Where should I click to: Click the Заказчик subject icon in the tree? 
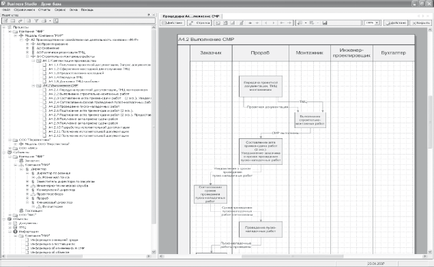click(x=21, y=161)
